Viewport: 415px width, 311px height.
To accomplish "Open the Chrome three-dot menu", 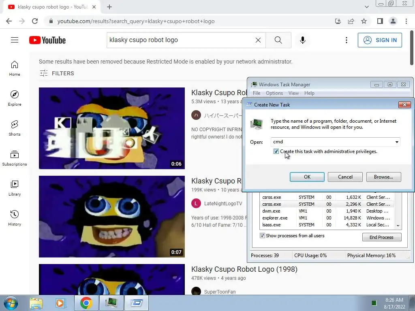I will tap(406, 21).
